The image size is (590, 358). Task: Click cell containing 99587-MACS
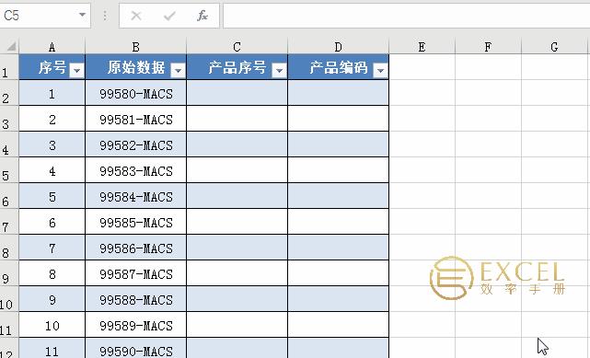[x=136, y=273]
